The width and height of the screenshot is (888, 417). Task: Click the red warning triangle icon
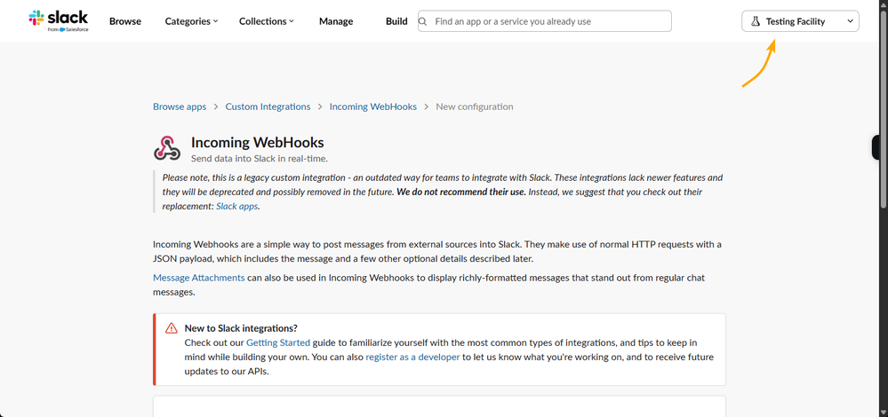(x=172, y=328)
